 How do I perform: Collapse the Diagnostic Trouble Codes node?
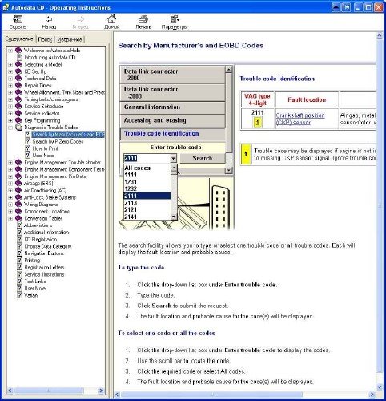pos(10,128)
